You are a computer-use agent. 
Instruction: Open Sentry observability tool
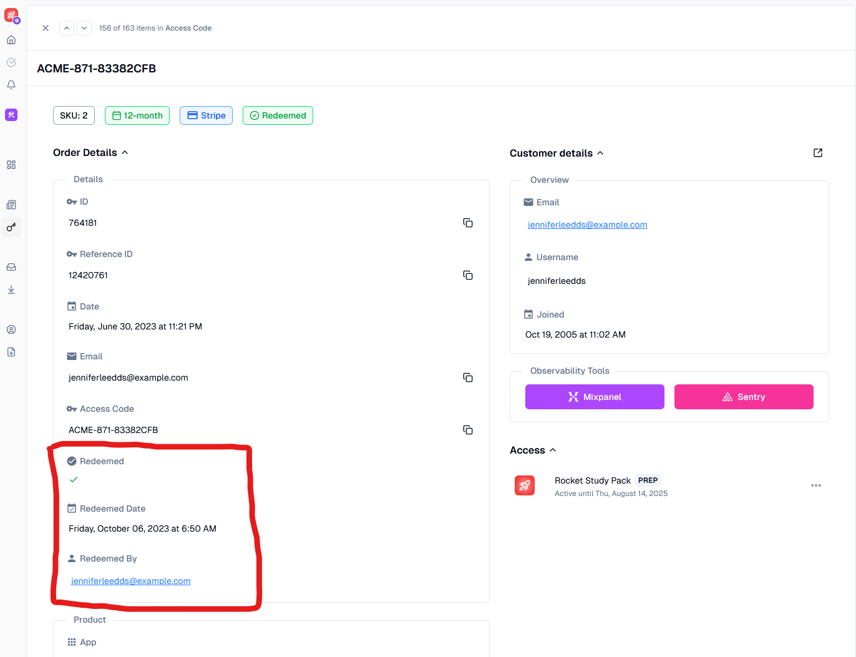pyautogui.click(x=744, y=397)
